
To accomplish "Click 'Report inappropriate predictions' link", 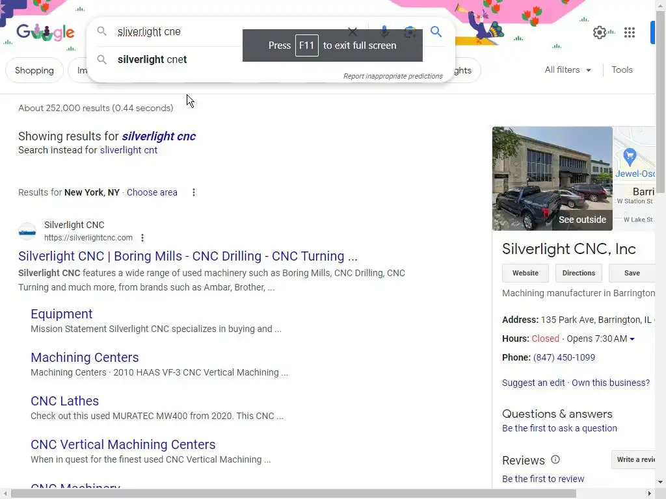I will pyautogui.click(x=393, y=77).
